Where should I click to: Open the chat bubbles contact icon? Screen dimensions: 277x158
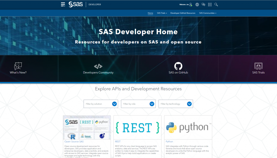(203, 5)
